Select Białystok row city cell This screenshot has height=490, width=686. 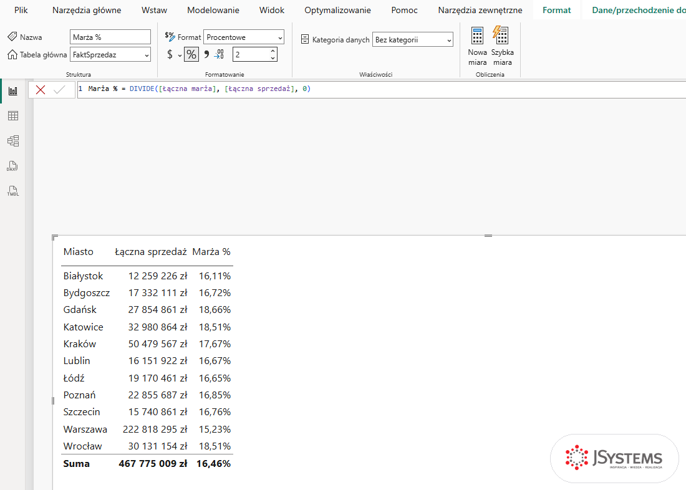click(x=83, y=276)
